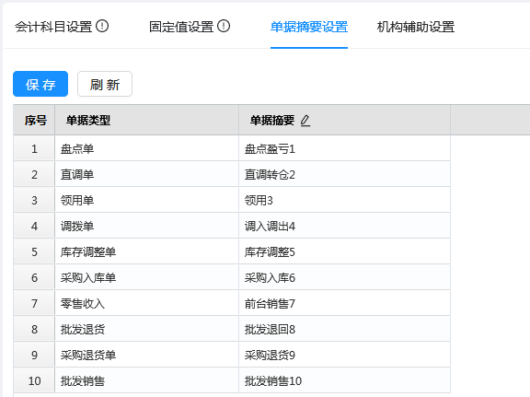Select the 采购退货单 row type cell

(x=146, y=355)
